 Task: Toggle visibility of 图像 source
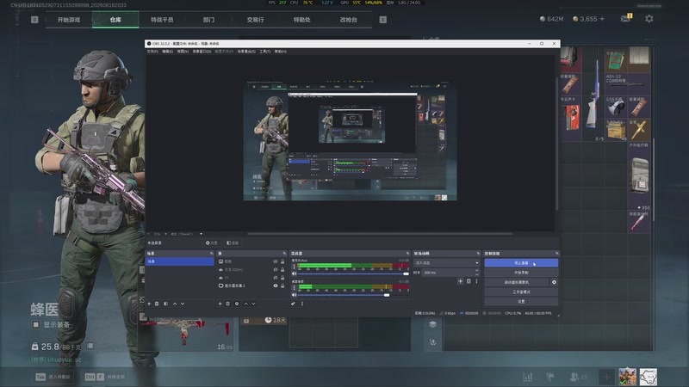click(276, 261)
